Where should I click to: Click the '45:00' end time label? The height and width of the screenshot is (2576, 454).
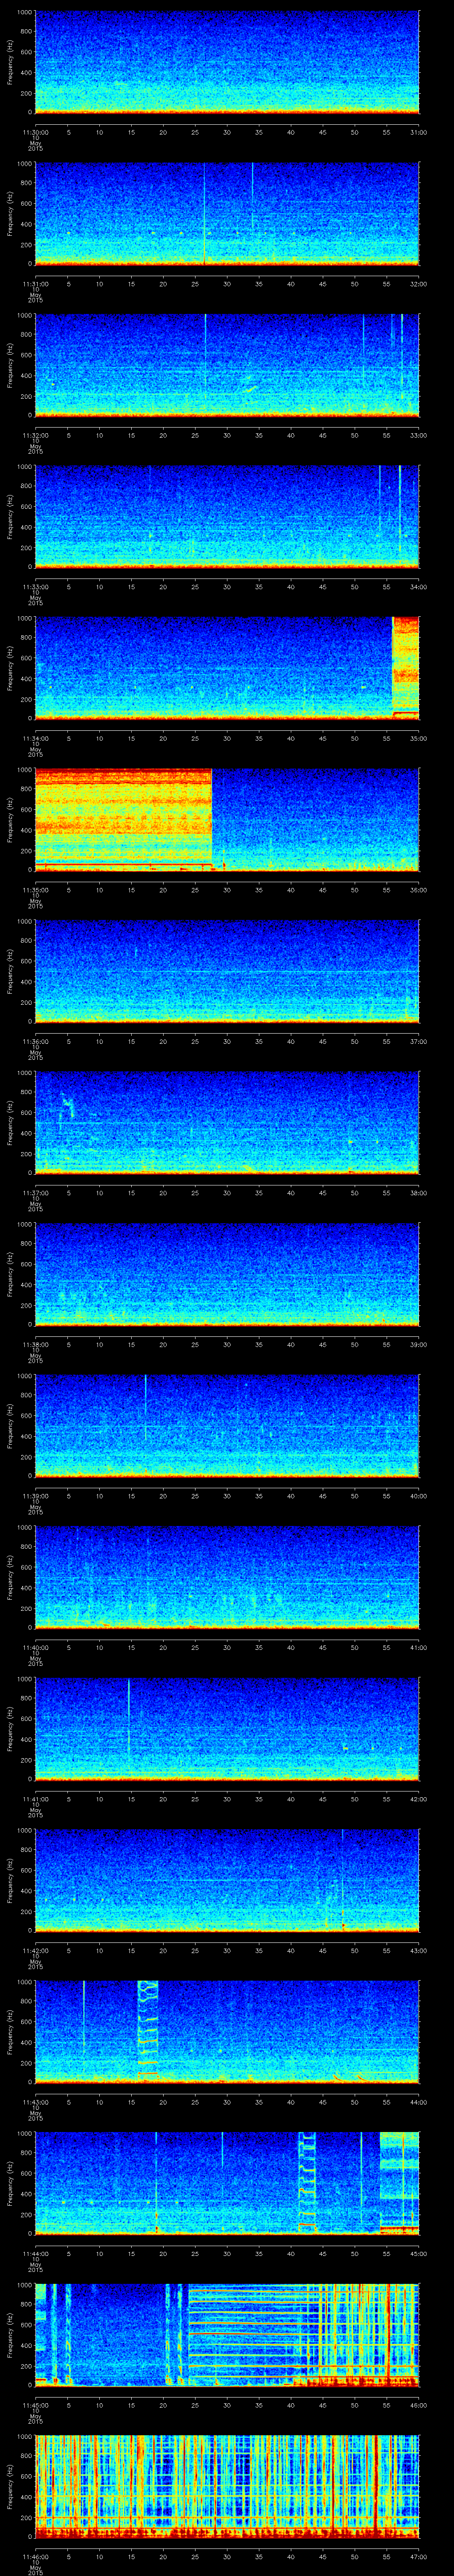419,2253
